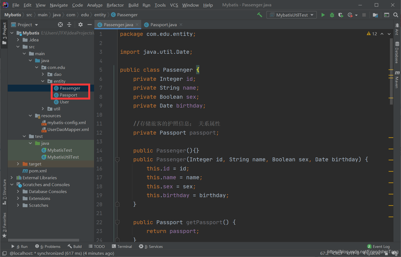Select pom.xml in project tree
The width and height of the screenshot is (401, 257).
[x=38, y=171]
